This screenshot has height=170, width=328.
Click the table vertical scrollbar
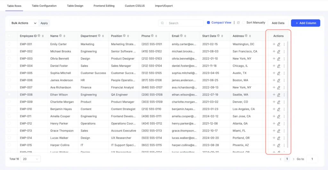tap(288, 94)
